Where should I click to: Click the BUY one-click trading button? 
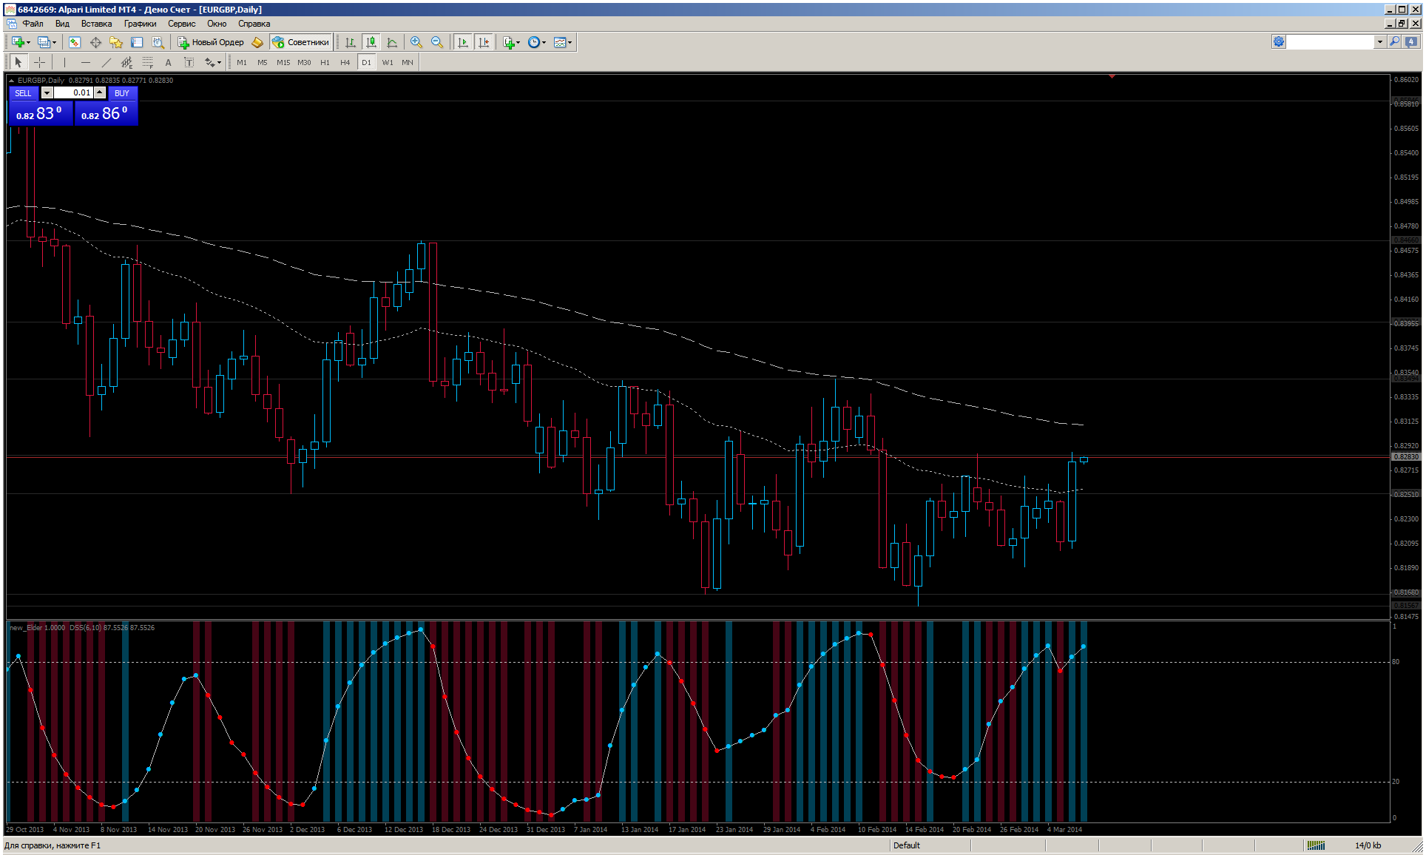[122, 93]
